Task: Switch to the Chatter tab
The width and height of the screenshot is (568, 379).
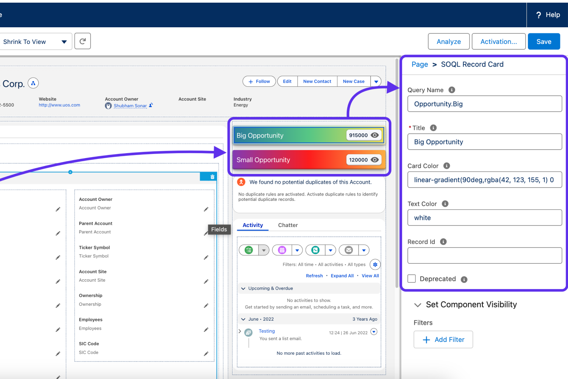Action: [288, 225]
